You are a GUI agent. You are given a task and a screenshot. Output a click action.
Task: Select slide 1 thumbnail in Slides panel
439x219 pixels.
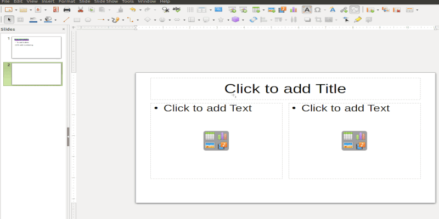pos(36,47)
